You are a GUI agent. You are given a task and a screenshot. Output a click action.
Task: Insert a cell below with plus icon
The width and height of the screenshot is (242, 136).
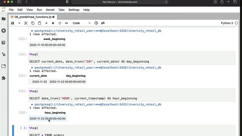coord(19,23)
